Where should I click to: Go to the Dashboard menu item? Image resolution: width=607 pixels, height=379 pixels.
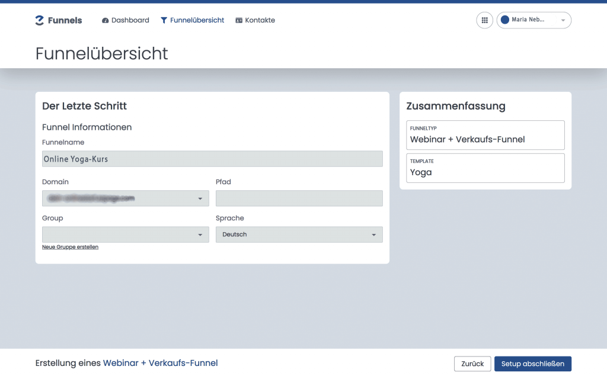tap(130, 20)
